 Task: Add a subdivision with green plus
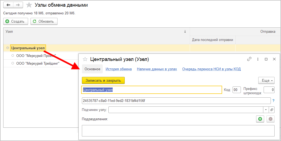pos(260,119)
